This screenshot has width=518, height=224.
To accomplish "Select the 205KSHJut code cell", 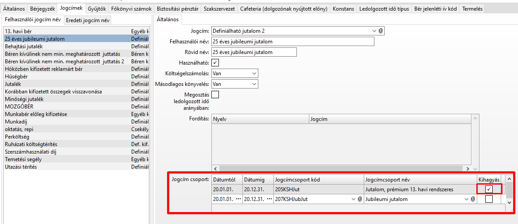I will coord(319,189).
